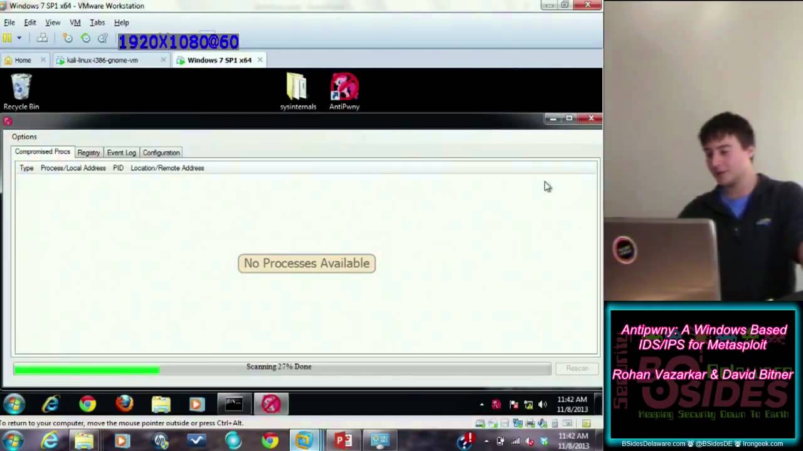Open the VMware Help menu

coord(122,23)
